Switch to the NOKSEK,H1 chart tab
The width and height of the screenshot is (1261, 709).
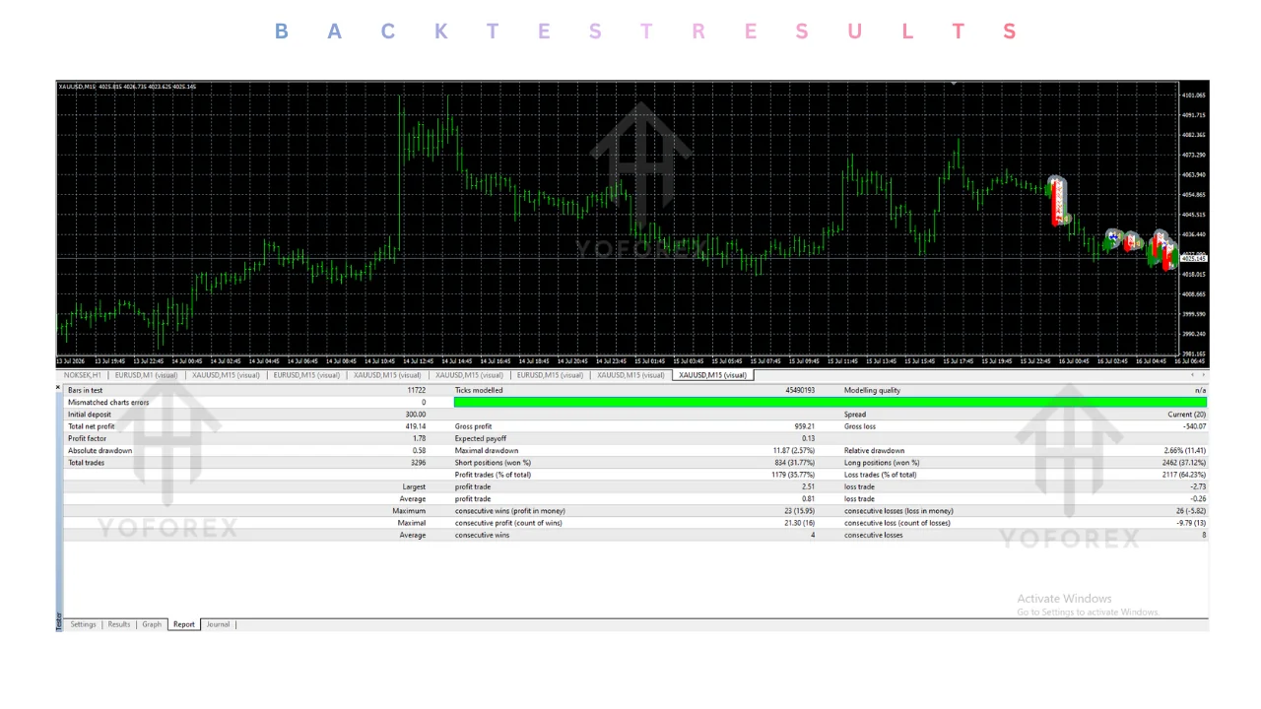83,375
